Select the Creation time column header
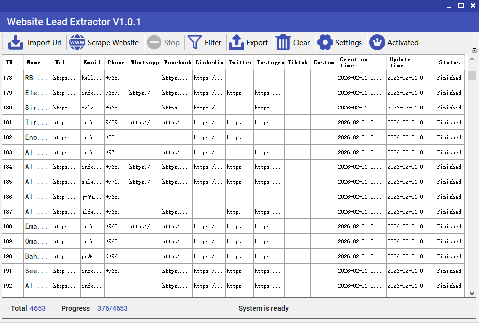 click(361, 62)
